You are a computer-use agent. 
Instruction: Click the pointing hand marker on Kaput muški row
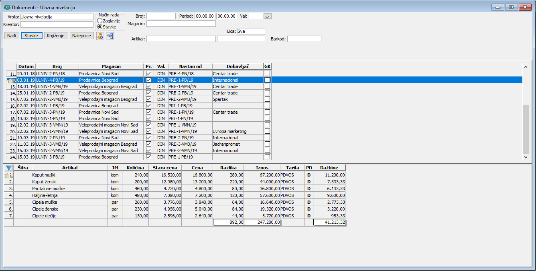pos(9,175)
